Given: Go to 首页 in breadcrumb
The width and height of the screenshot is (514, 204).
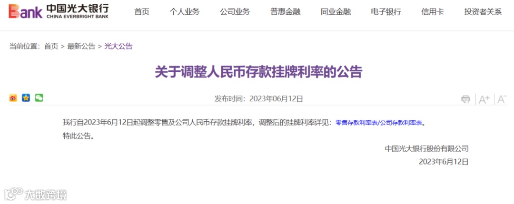Looking at the screenshot, I should 51,46.
